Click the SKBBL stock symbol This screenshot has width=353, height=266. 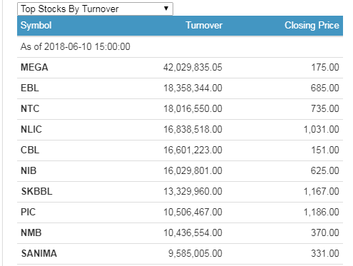tap(36, 191)
